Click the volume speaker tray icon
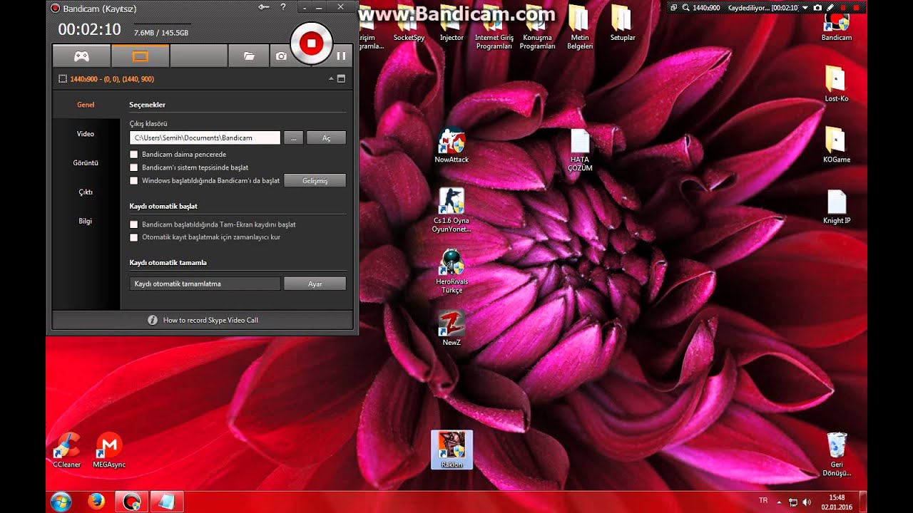Screen dimensions: 913x513 [806, 502]
